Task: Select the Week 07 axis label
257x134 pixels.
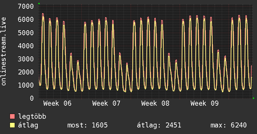Action: click(x=106, y=103)
